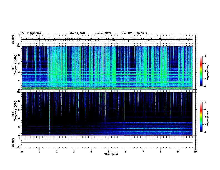Select the date "Mar.23, 2018"

[x=77, y=33]
